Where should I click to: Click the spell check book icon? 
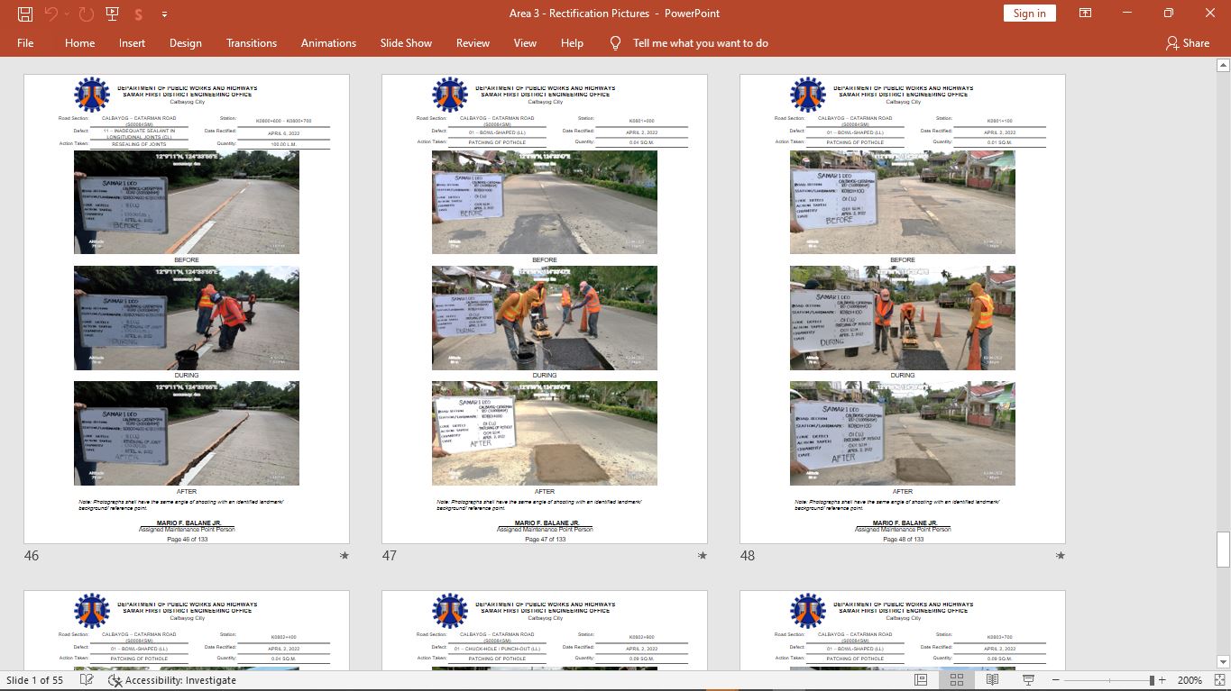pos(87,680)
